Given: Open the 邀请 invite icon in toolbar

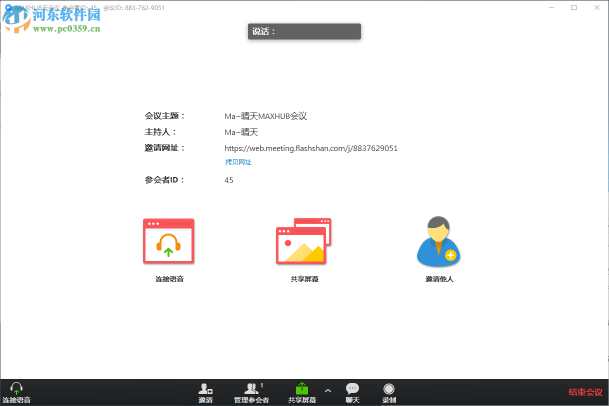Looking at the screenshot, I should [206, 389].
